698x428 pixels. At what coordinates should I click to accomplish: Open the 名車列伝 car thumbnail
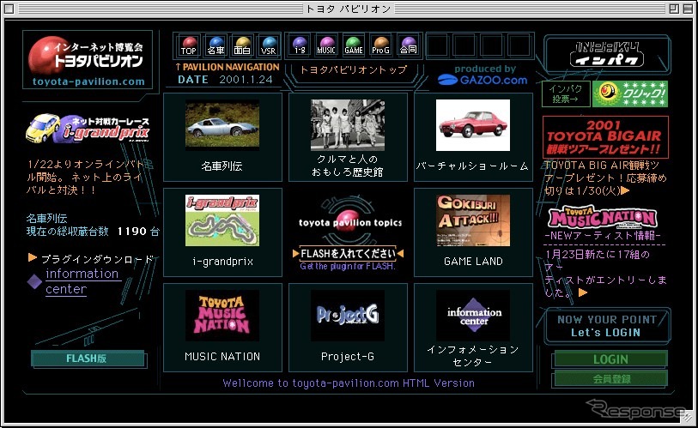coord(222,124)
